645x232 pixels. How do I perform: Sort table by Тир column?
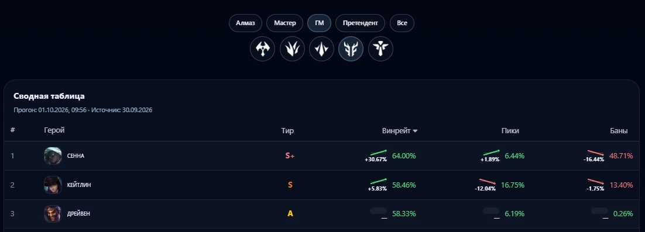(287, 130)
